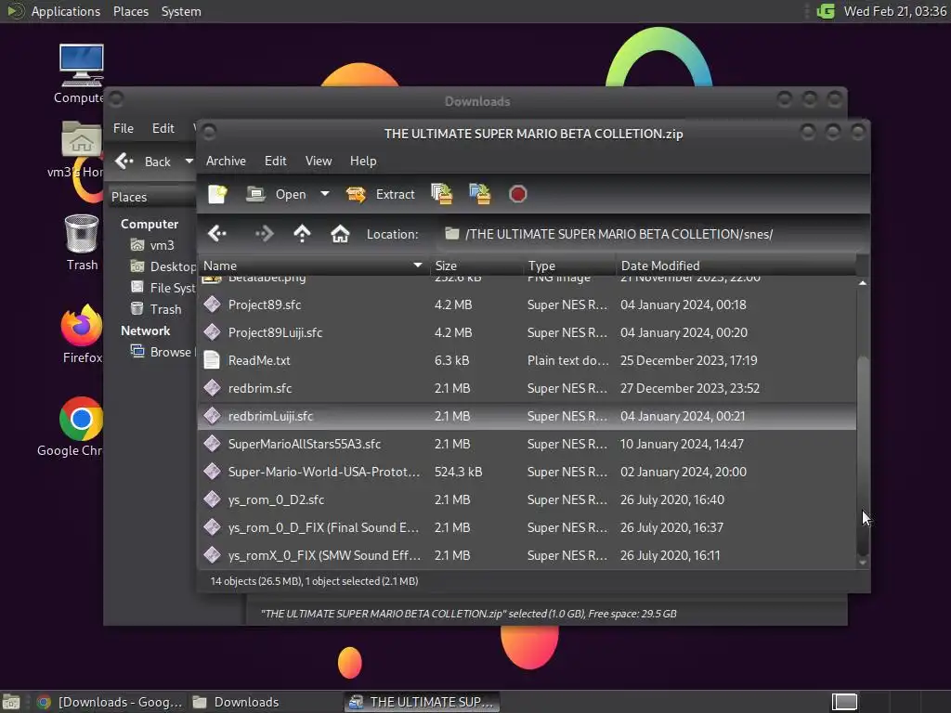Click the ys_rom_0_D2.sfc file icon
Screen dimensions: 951x713
(212, 499)
